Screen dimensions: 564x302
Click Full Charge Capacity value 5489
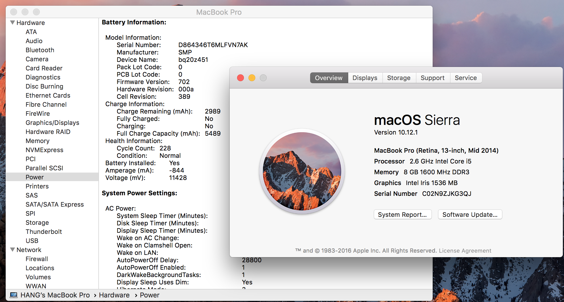pos(213,133)
